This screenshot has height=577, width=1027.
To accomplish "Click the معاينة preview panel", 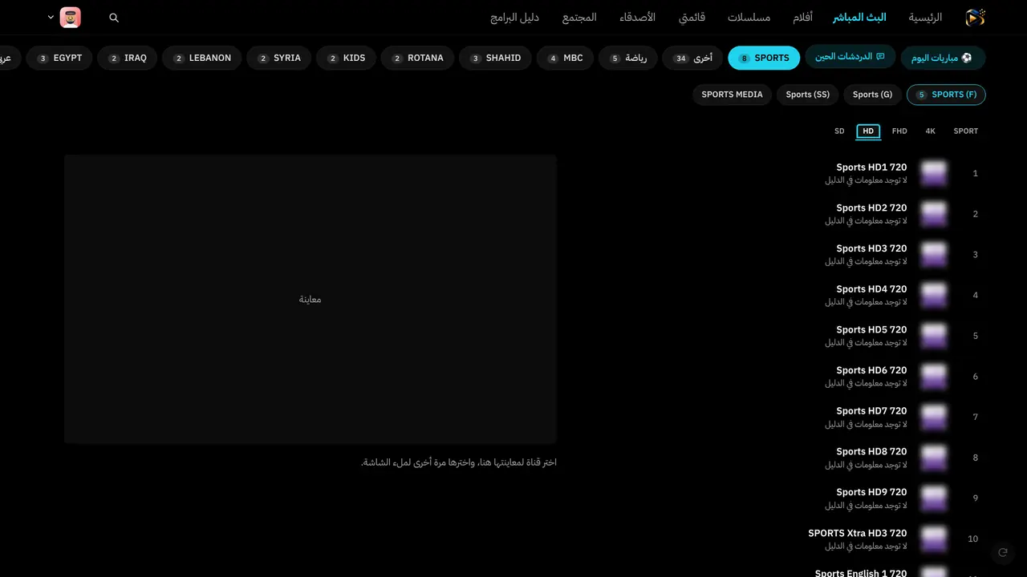I will pos(311,299).
